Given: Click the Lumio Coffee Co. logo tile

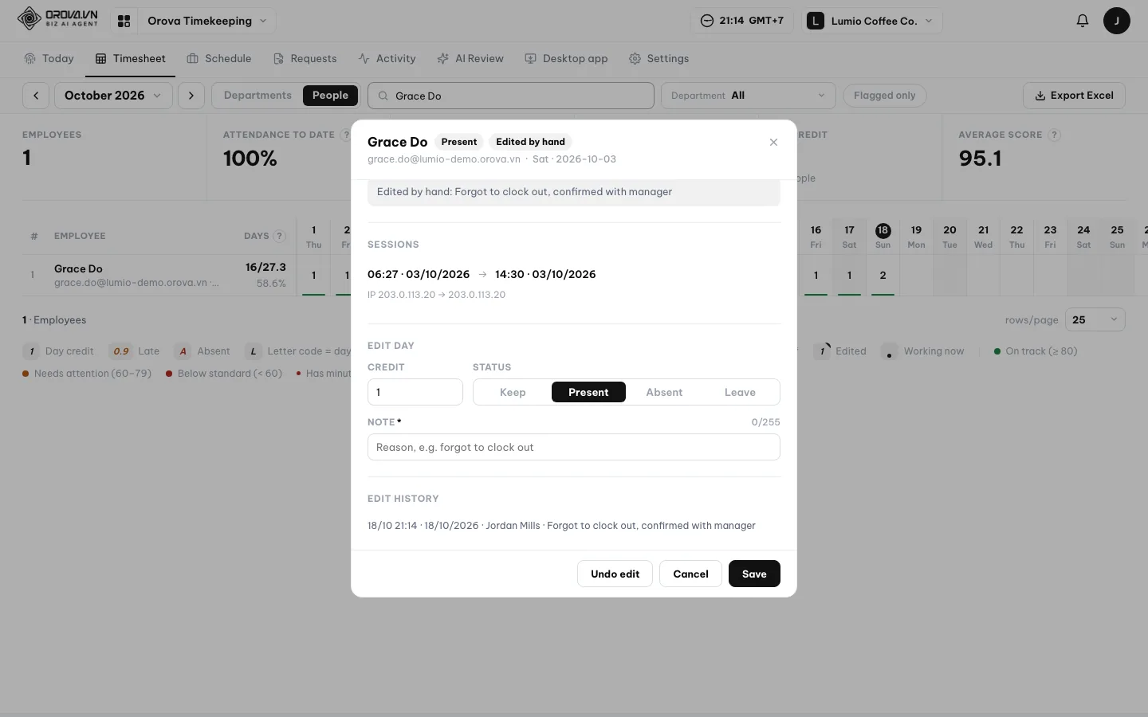Looking at the screenshot, I should click(815, 21).
